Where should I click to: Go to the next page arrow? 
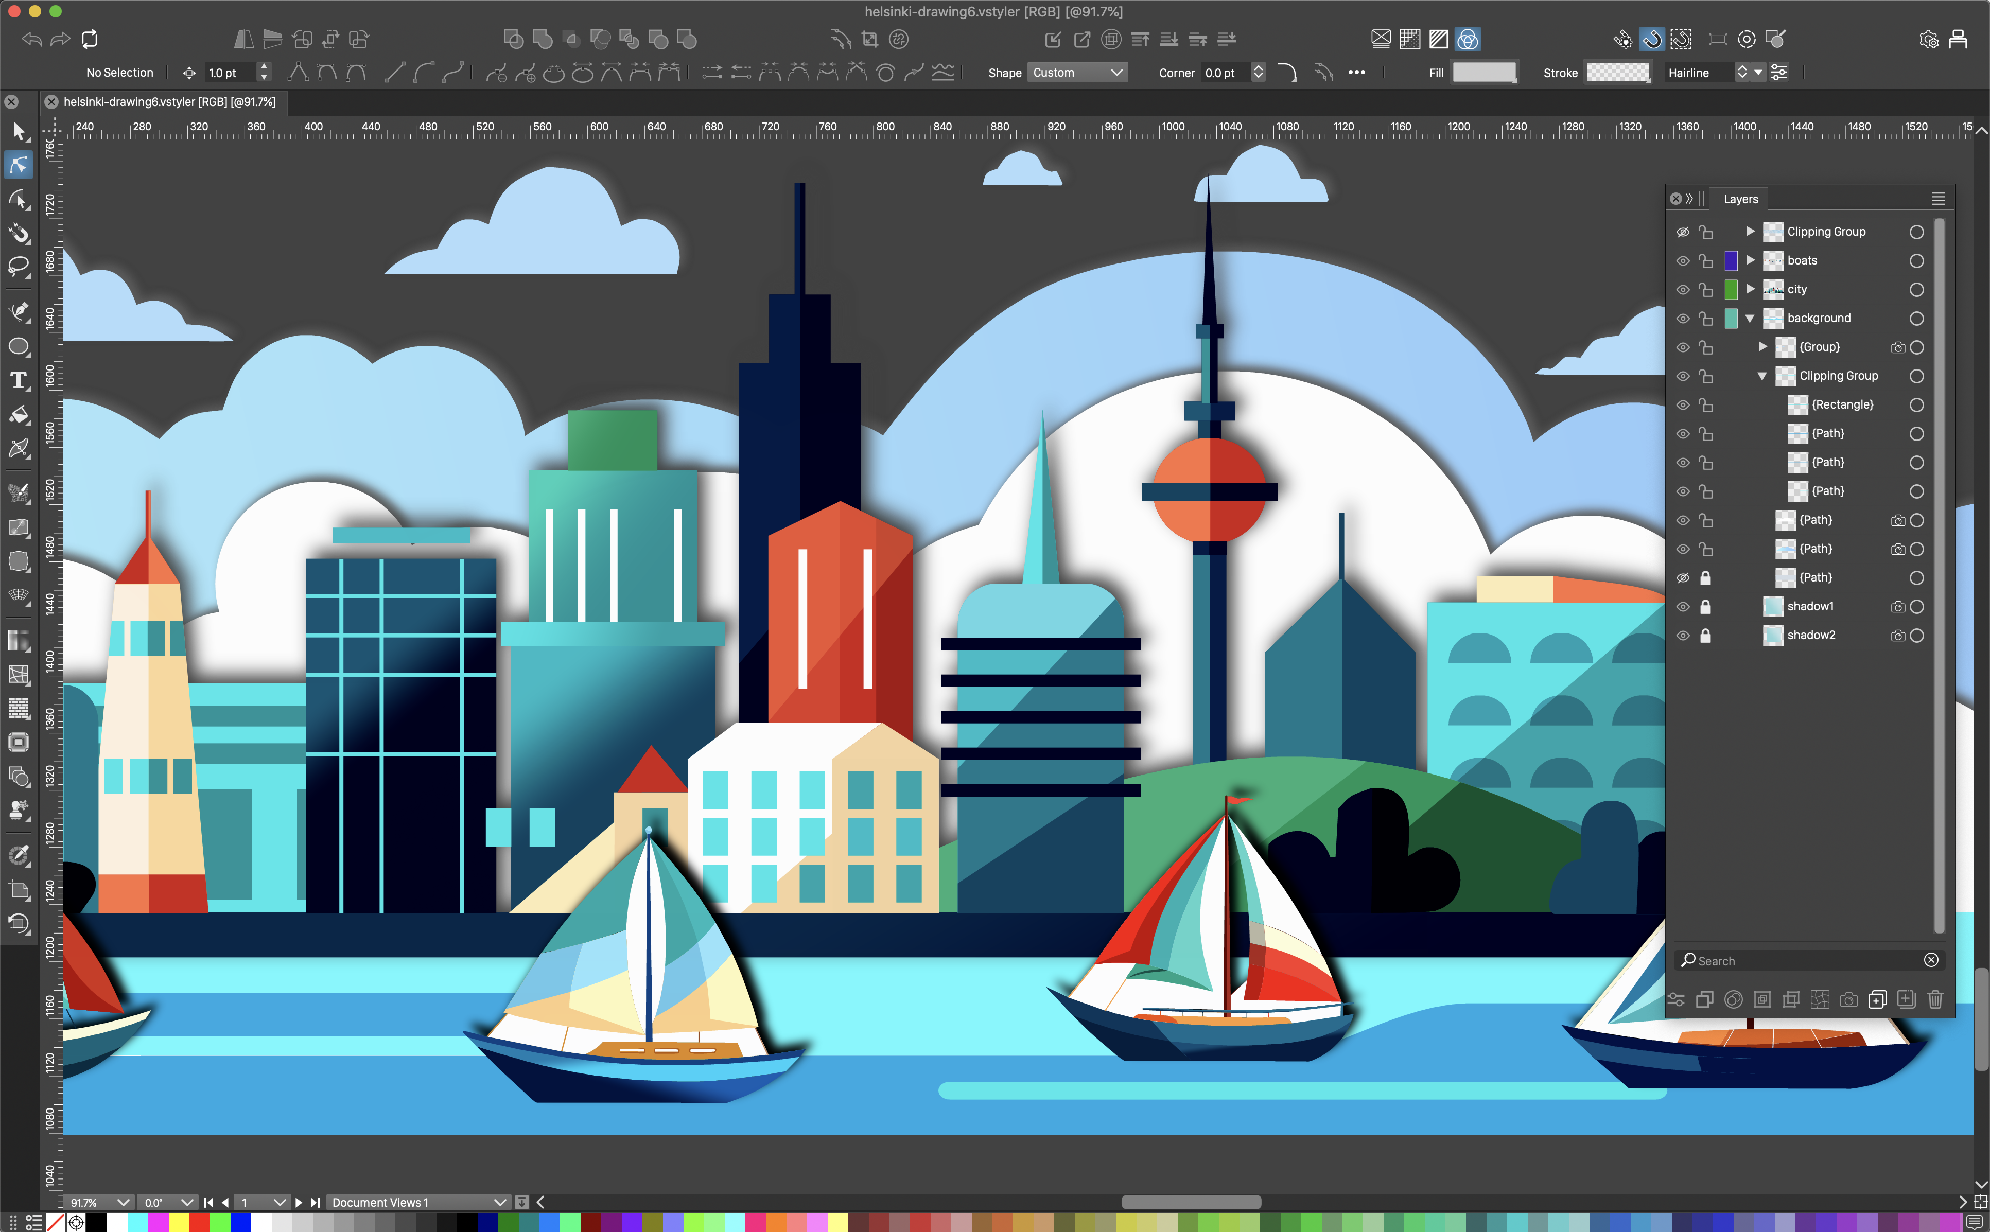(x=298, y=1202)
